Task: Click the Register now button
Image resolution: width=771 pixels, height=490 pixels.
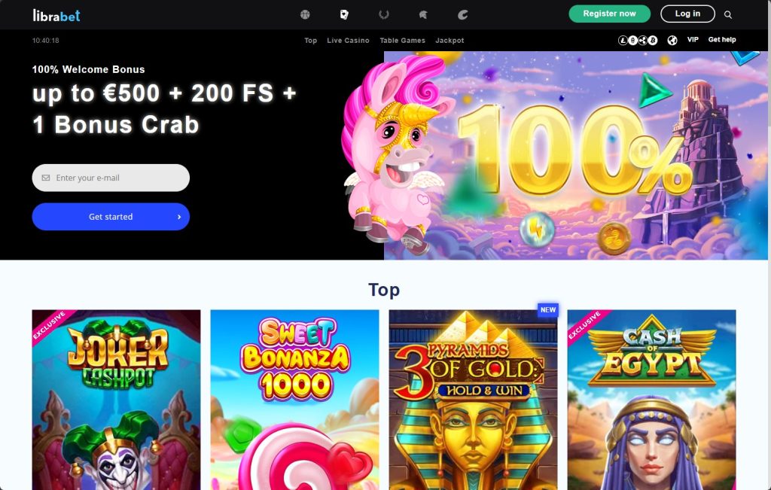Action: pyautogui.click(x=609, y=14)
